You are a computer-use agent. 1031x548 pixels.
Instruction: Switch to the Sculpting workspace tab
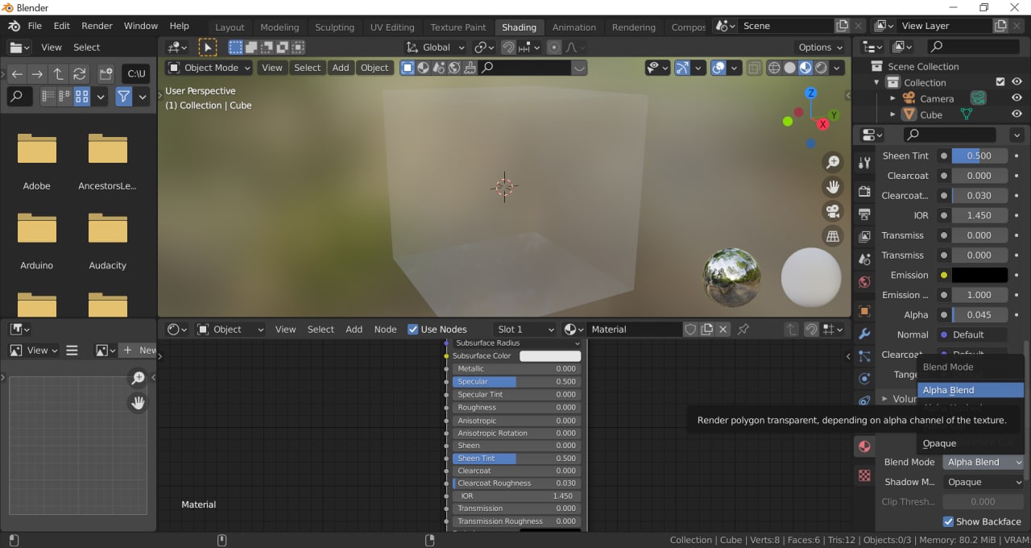(x=334, y=27)
